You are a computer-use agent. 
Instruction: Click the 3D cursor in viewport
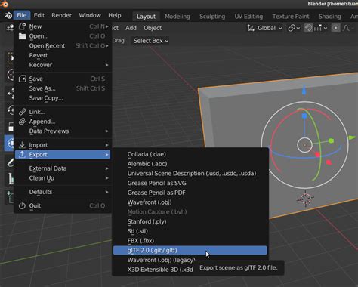[x=305, y=199]
